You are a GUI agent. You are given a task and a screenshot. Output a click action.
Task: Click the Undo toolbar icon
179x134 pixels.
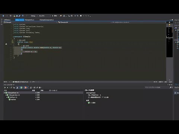(23, 16)
